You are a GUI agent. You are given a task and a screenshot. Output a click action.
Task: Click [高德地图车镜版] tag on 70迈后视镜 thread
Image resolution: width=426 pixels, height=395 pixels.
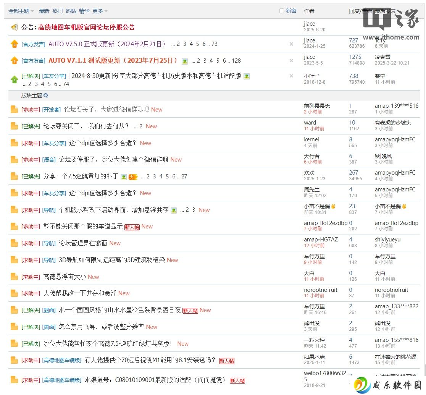[x=62, y=361]
